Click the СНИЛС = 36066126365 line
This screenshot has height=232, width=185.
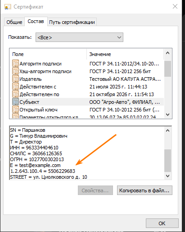click(x=36, y=153)
